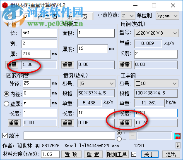Click the 圆钢 长度 field containing 1
Image resolution: width=183 pixels, height=160 pixels.
tap(40, 113)
